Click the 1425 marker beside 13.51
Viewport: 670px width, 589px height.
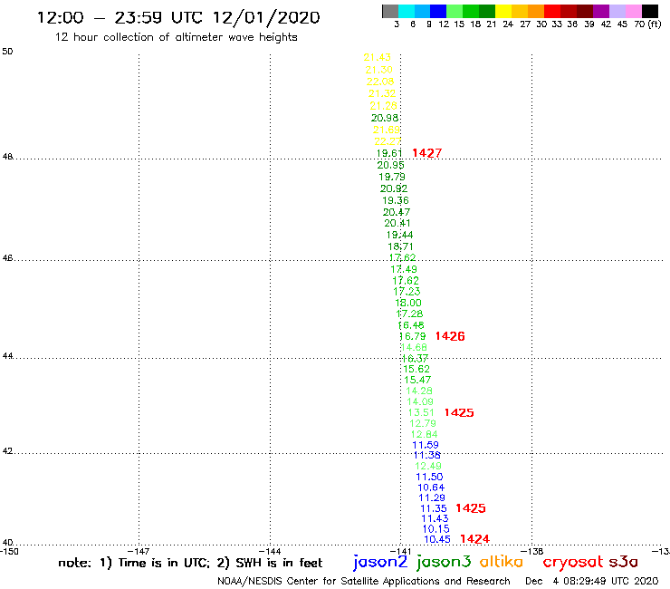coord(459,413)
